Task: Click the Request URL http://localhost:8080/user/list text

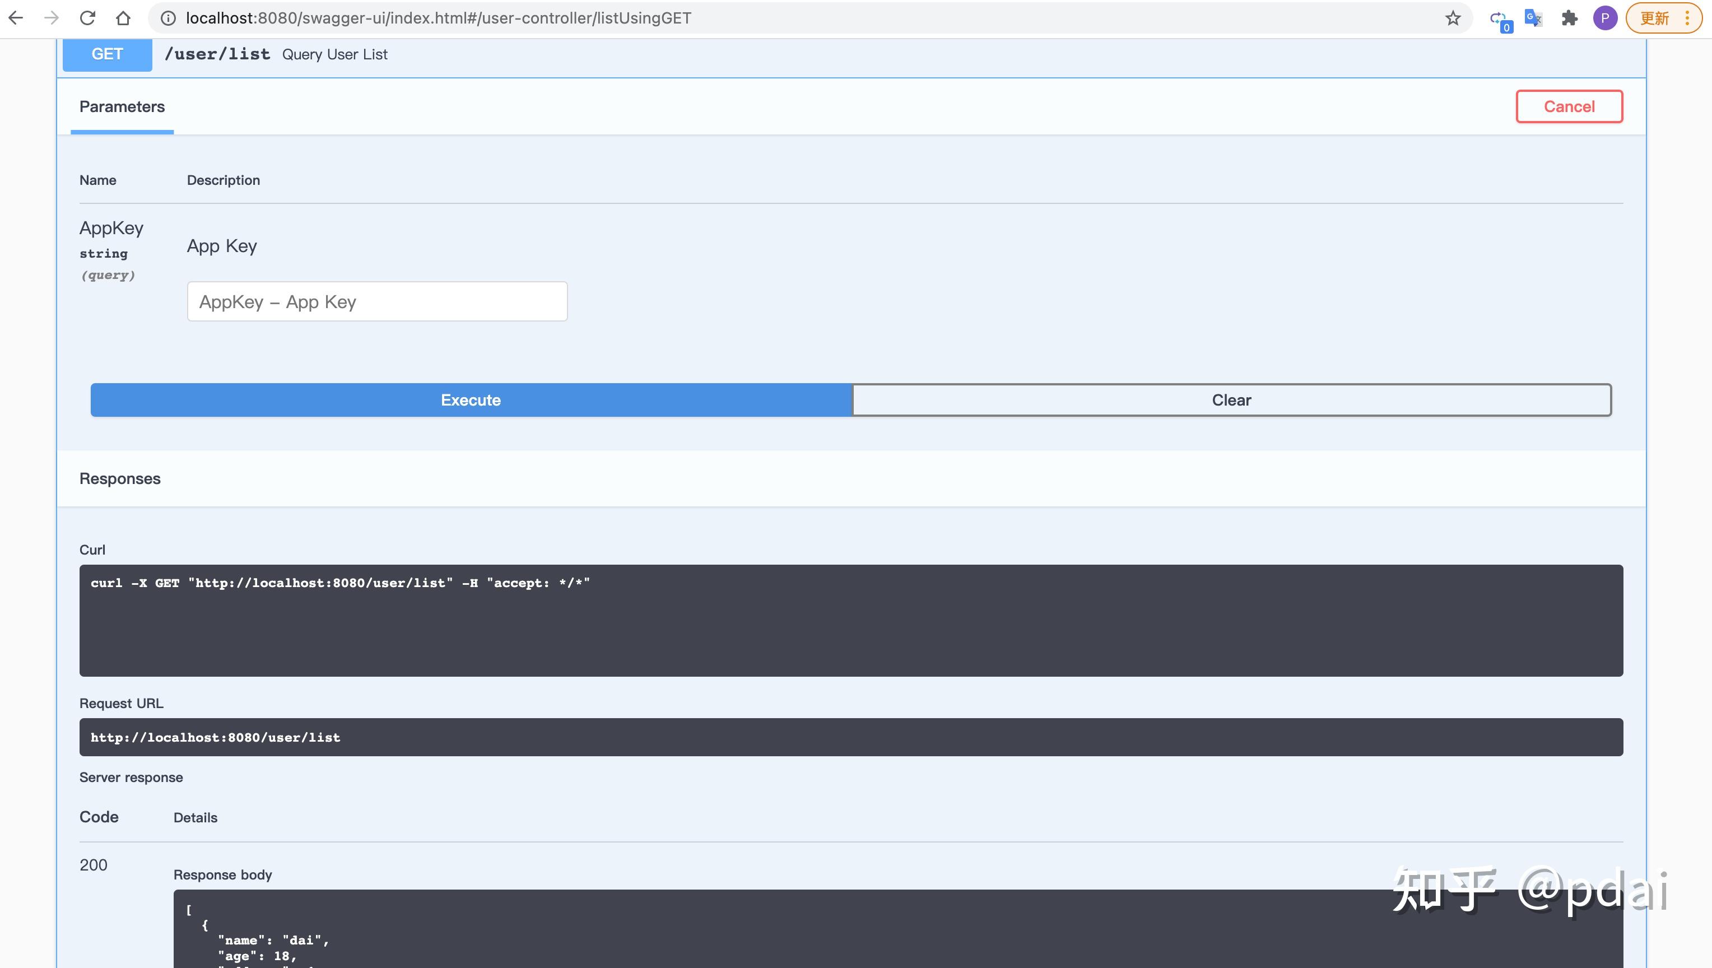Action: 216,737
